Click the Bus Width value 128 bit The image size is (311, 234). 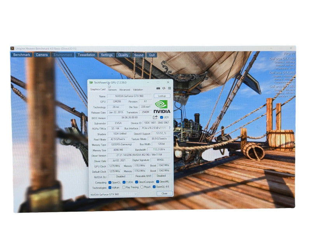(161, 144)
